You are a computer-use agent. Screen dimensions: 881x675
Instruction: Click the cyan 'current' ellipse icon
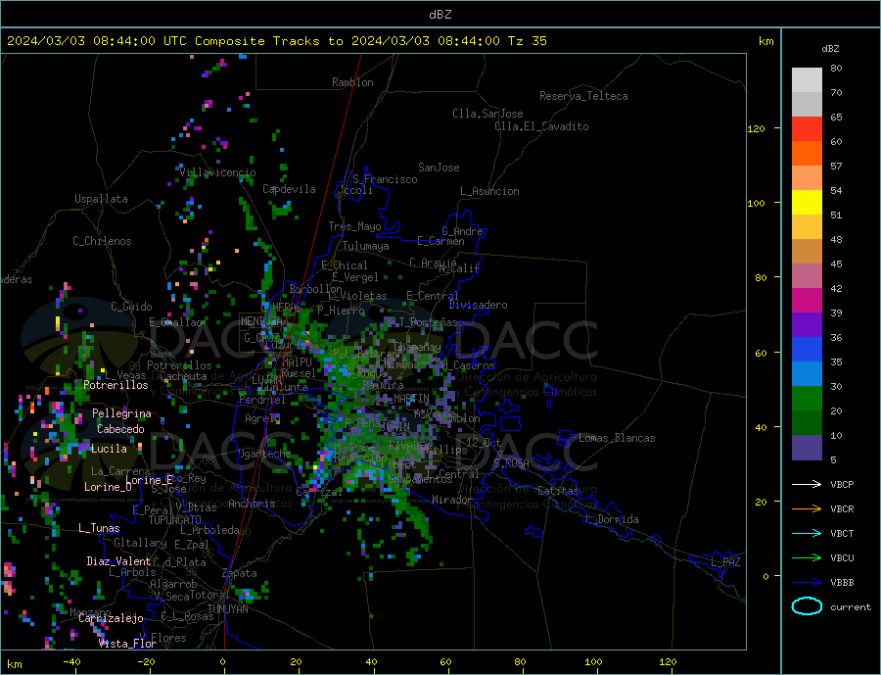tap(807, 606)
